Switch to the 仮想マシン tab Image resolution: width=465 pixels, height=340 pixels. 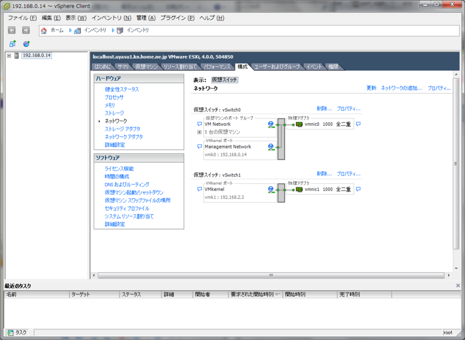(x=146, y=67)
